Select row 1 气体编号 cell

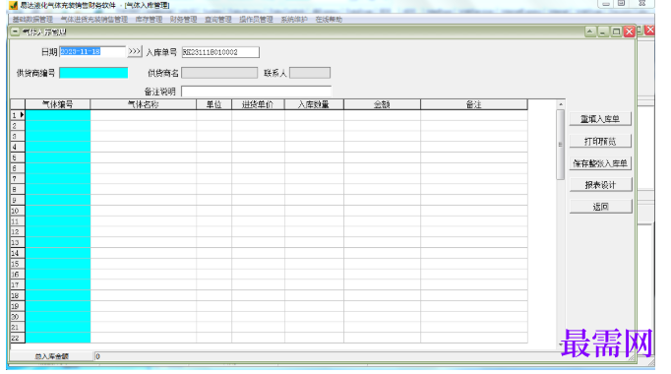58,115
